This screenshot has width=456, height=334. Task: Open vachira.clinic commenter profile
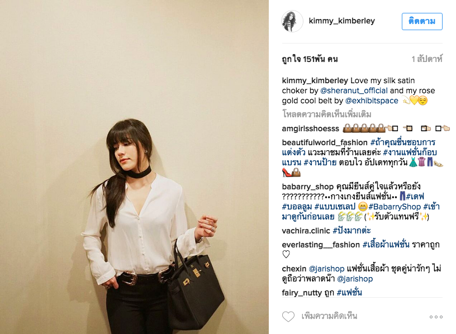306,231
